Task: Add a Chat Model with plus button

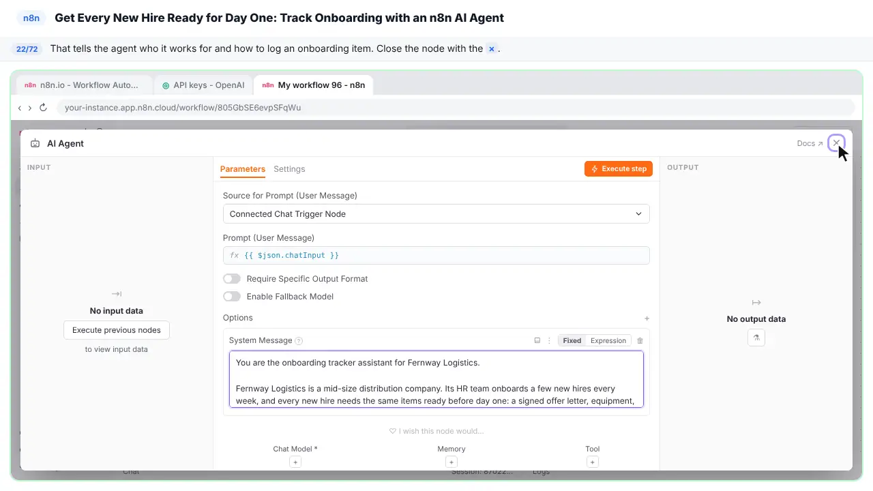Action: point(295,462)
